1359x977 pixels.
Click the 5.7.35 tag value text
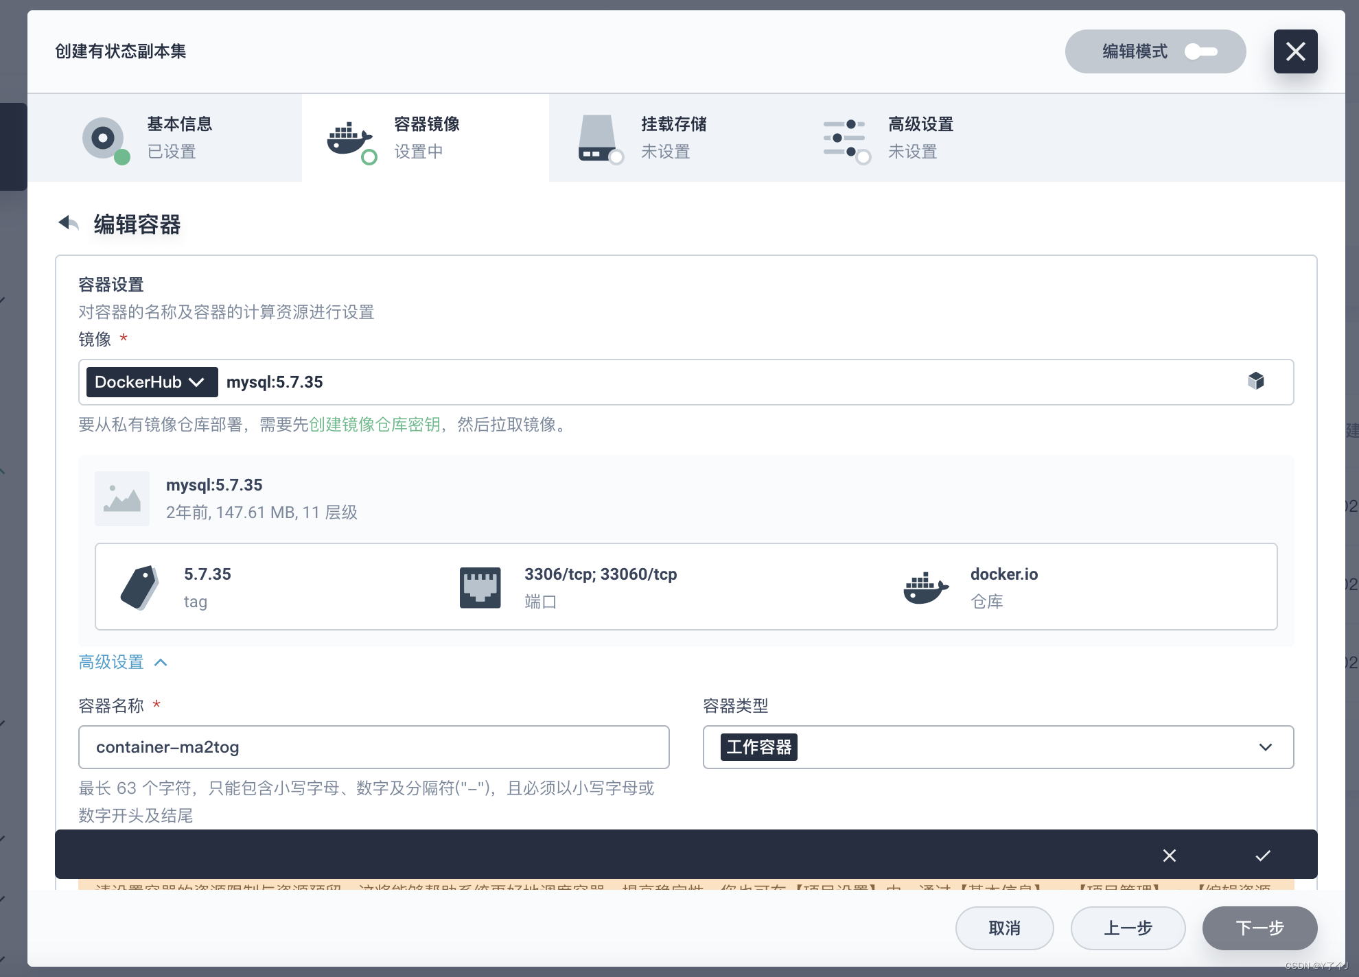(207, 574)
